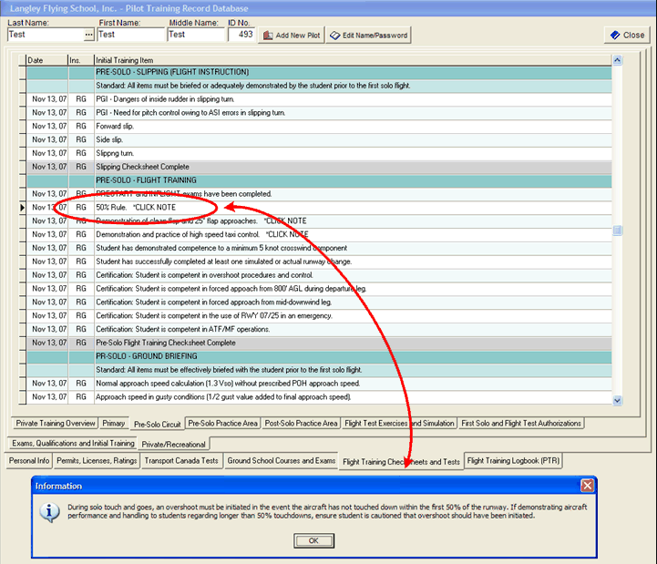
Task: Click the First Name input field
Action: tap(130, 35)
